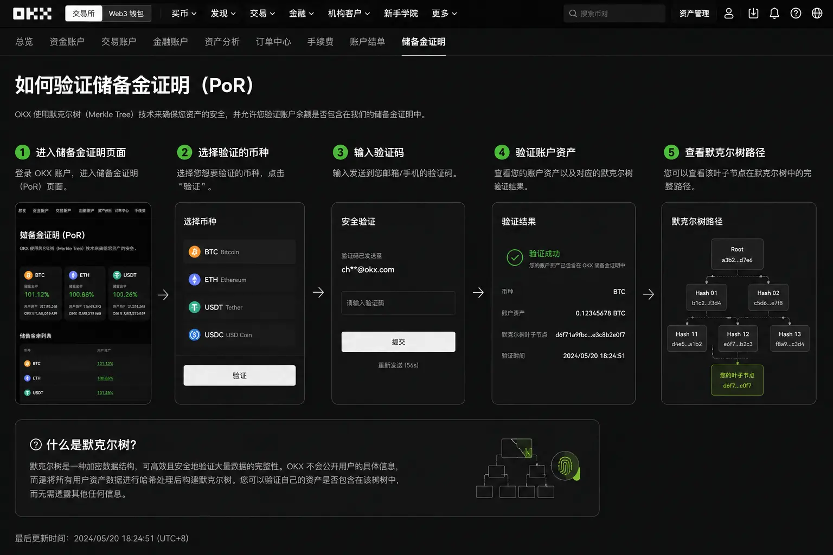Expand the 更多 dropdown menu
This screenshot has width=833, height=555.
[444, 14]
